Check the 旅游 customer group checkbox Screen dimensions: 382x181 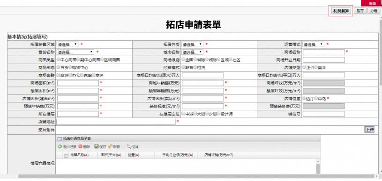pos(58,75)
